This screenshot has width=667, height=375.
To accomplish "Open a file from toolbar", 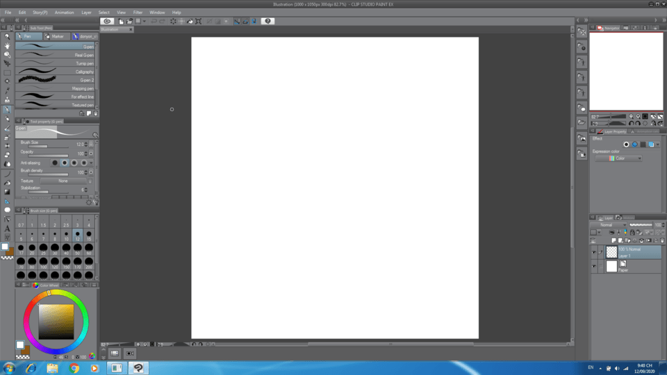I will (129, 22).
